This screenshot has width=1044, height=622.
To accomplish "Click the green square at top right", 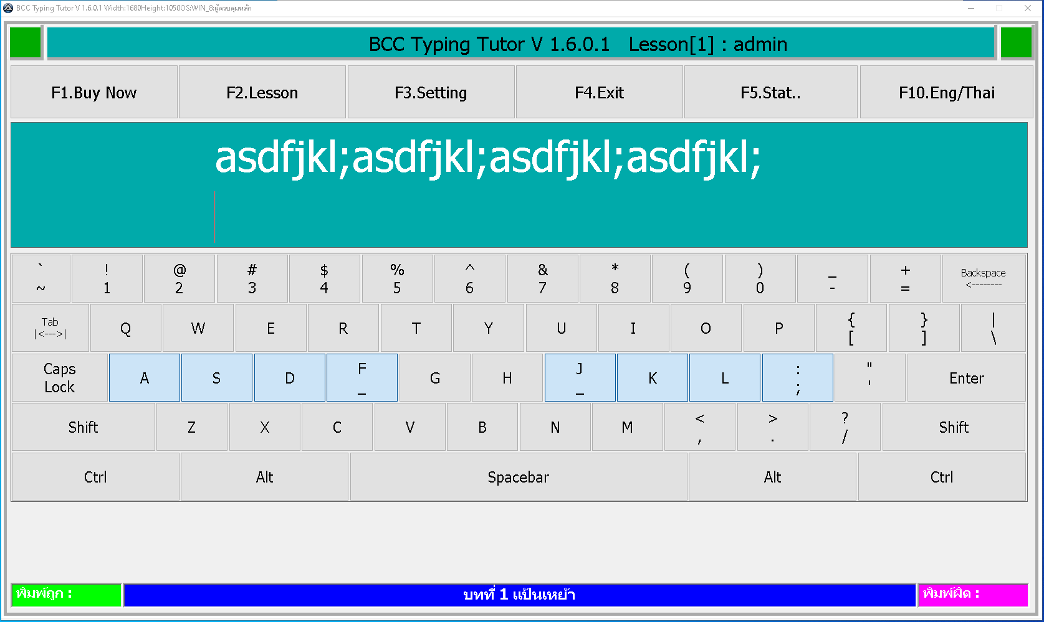I will [x=1016, y=43].
